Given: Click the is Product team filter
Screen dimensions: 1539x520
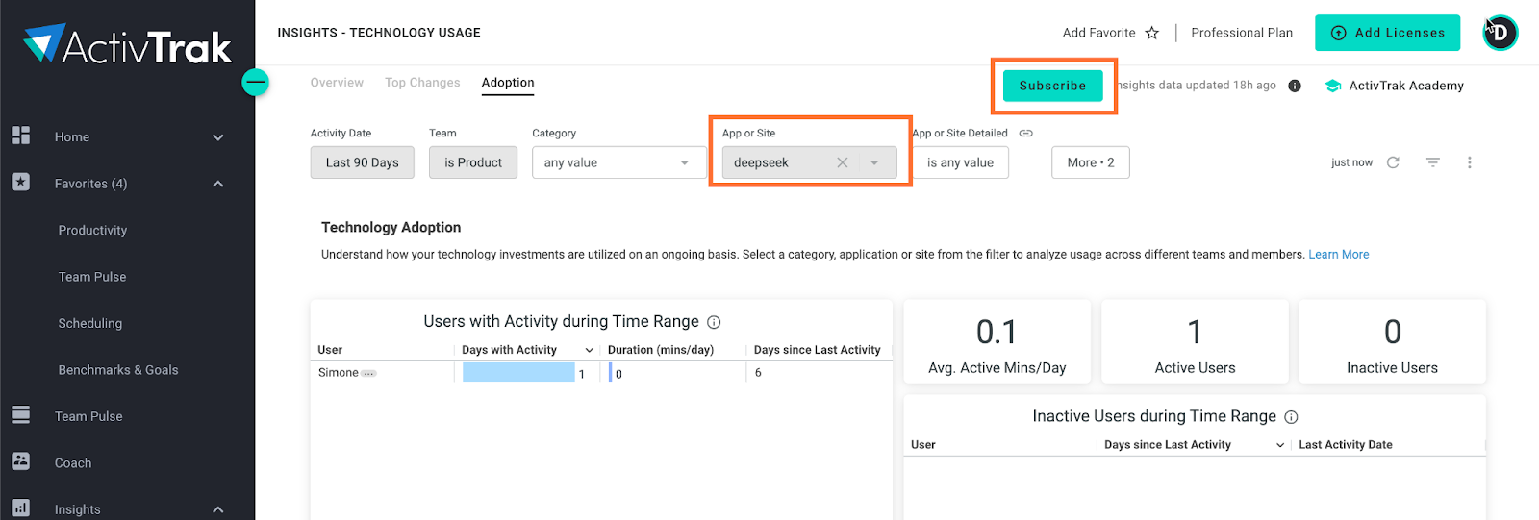Looking at the screenshot, I should 473,162.
